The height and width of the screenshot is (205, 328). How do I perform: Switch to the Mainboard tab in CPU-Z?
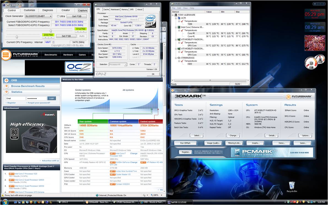point(115,9)
